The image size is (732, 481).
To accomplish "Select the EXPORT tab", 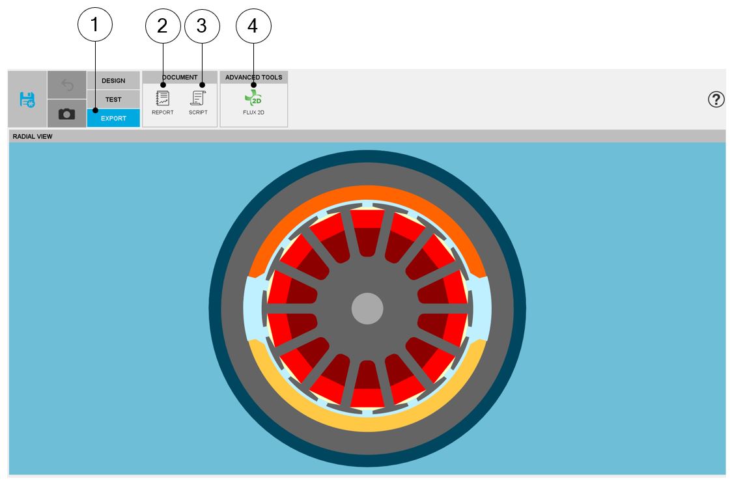I will point(113,118).
